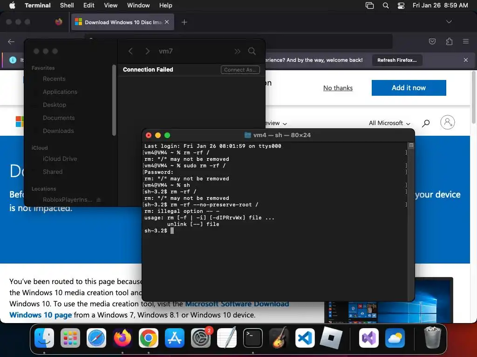Click the Finder sidebar scrollbar
The height and width of the screenshot is (357, 477).
tap(114, 100)
